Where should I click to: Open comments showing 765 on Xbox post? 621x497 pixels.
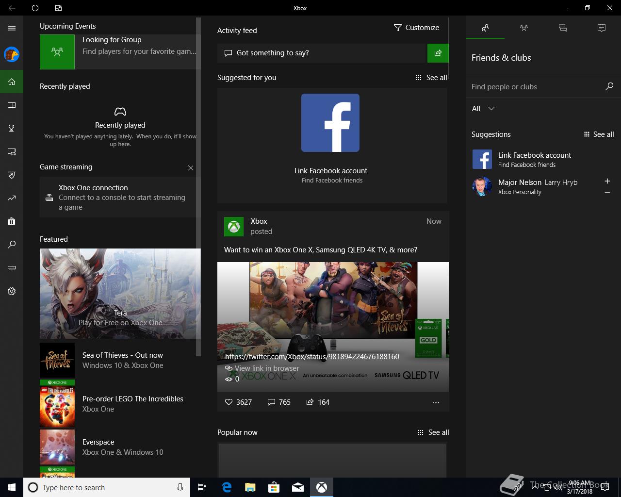coord(279,402)
